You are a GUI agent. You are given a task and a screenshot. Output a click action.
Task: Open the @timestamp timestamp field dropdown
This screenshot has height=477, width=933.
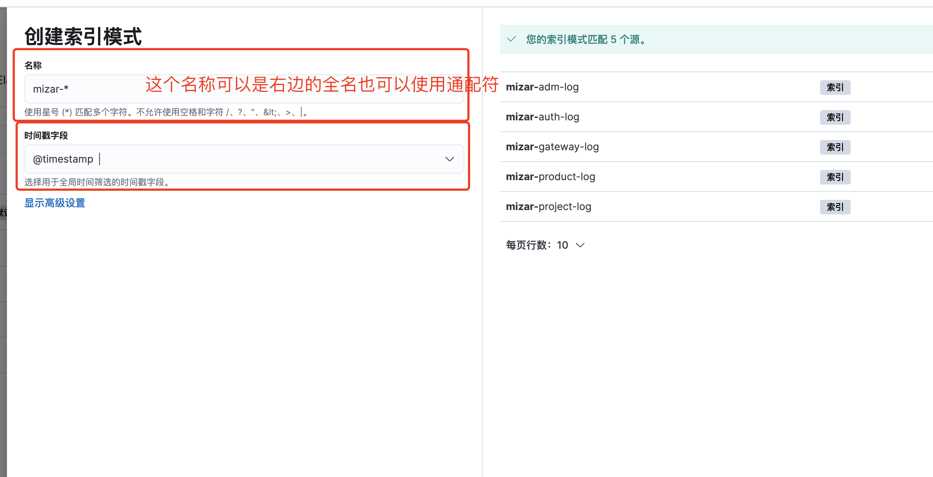coord(244,159)
